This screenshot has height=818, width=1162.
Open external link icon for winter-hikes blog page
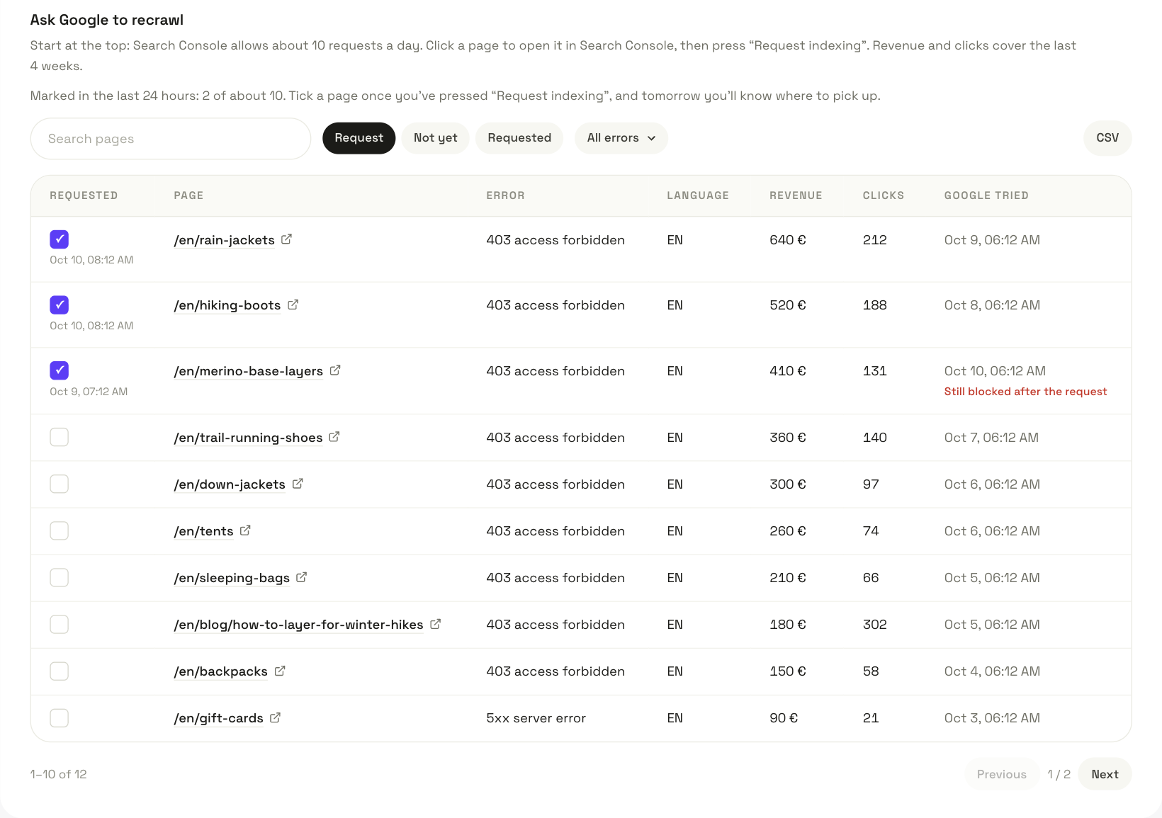tap(435, 624)
